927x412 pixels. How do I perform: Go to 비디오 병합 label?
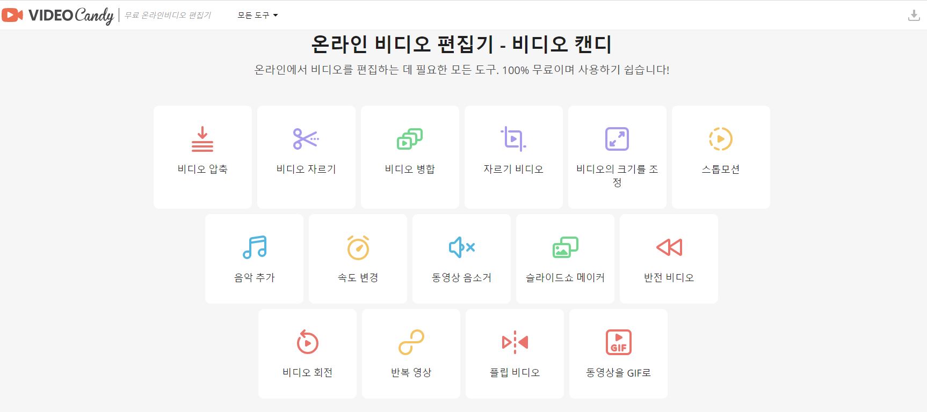pos(410,169)
